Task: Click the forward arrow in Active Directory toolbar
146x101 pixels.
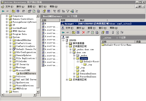Action: click(7, 11)
